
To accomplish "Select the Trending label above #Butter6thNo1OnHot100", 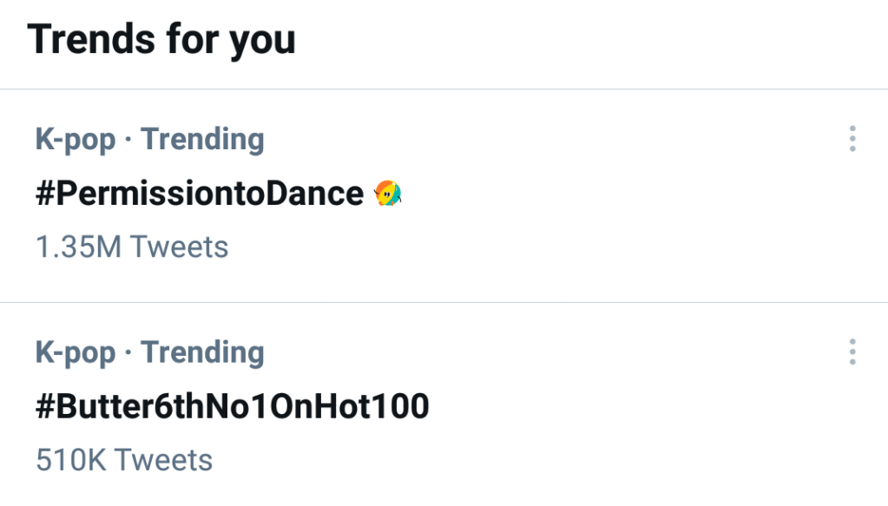I will 202,353.
